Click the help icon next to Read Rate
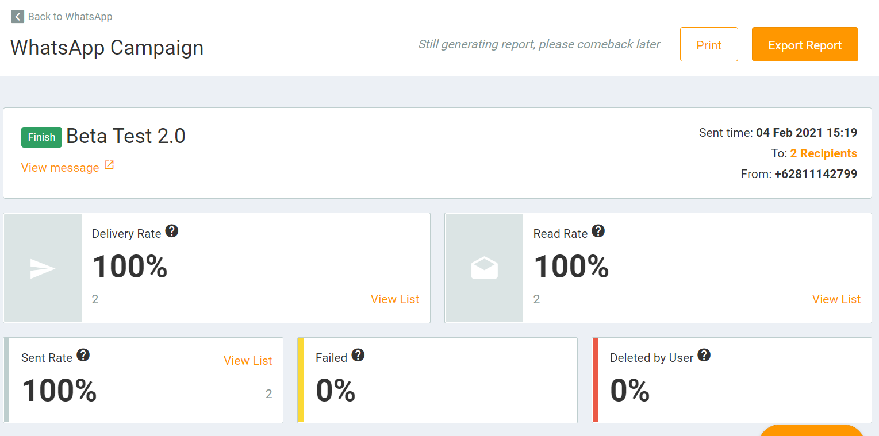879x436 pixels. (598, 230)
